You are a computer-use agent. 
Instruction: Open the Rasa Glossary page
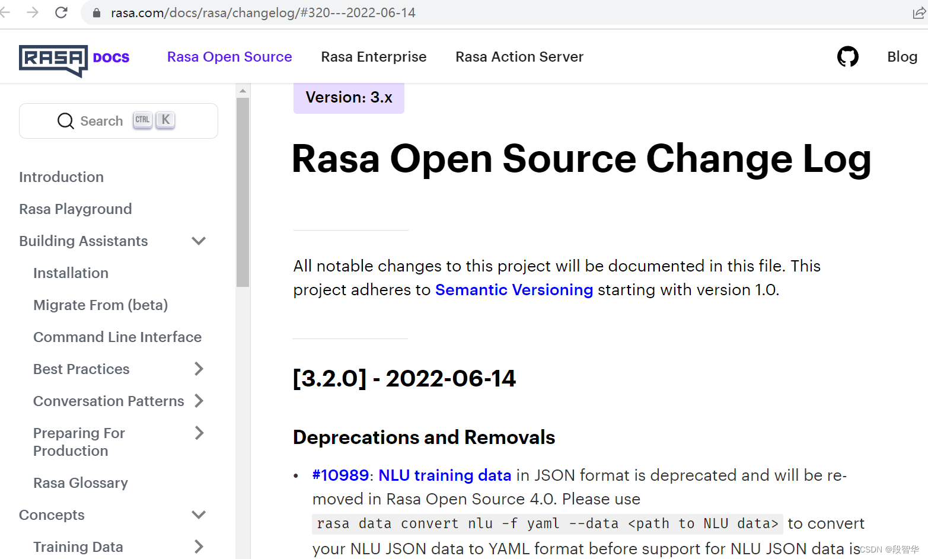tap(81, 483)
